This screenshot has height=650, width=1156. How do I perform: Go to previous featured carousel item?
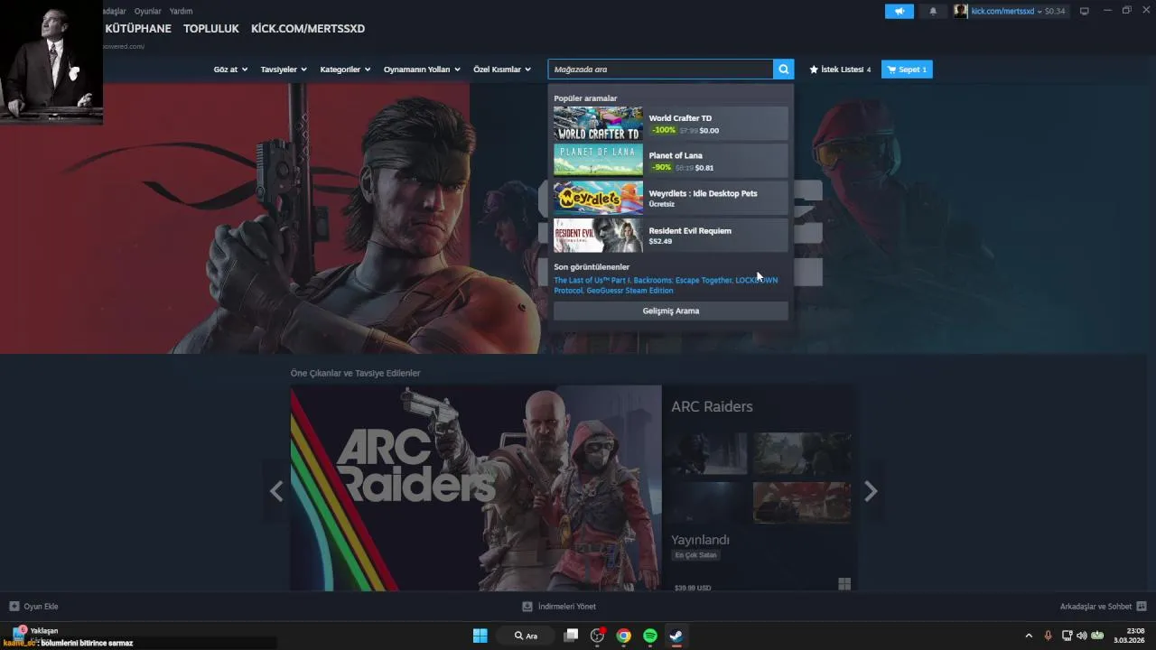276,491
